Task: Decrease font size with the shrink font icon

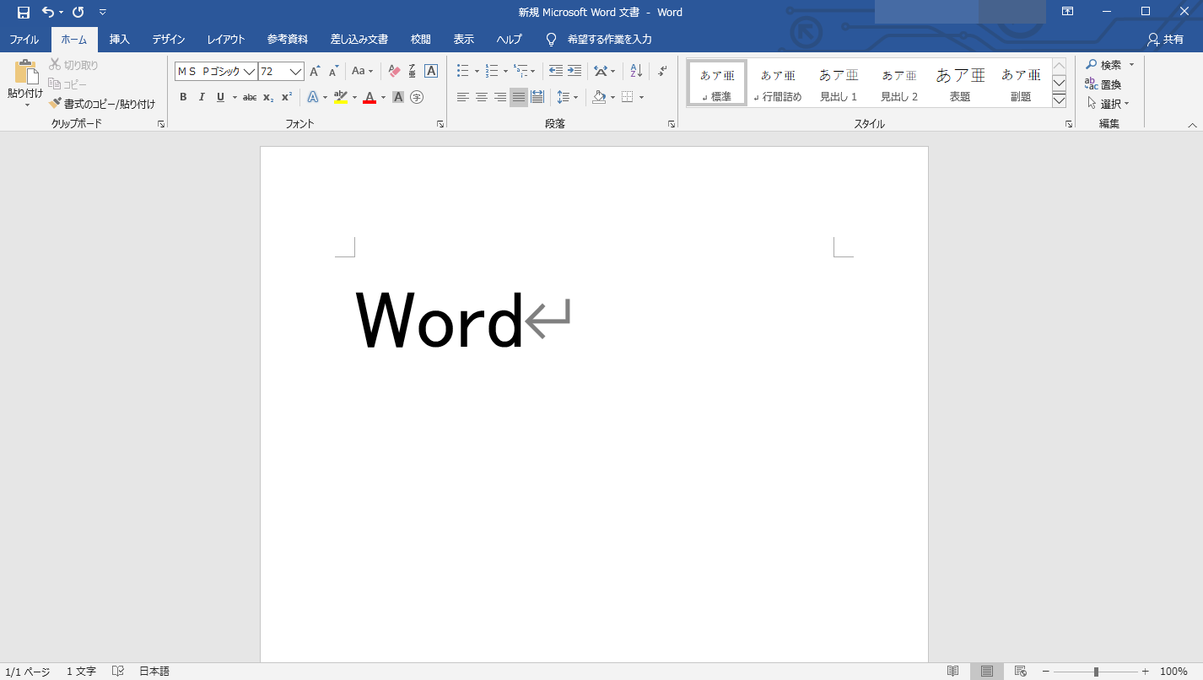Action: [x=334, y=72]
